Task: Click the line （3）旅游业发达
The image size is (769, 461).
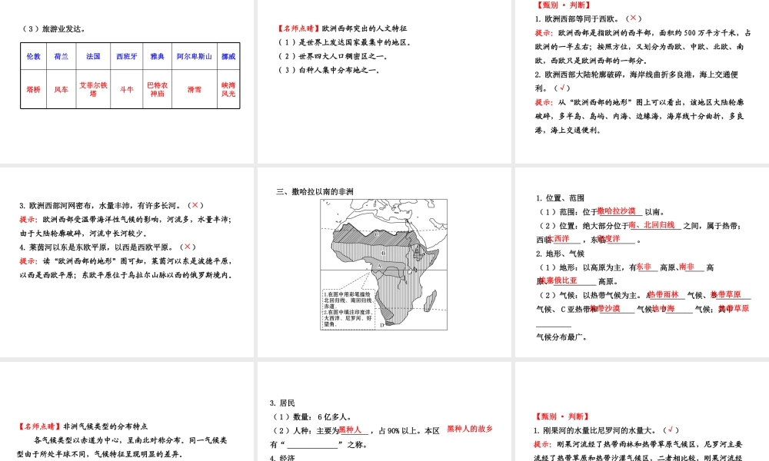Action: (x=55, y=29)
